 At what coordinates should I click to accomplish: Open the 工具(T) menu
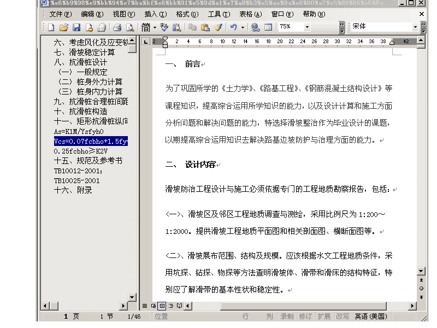[x=219, y=14]
